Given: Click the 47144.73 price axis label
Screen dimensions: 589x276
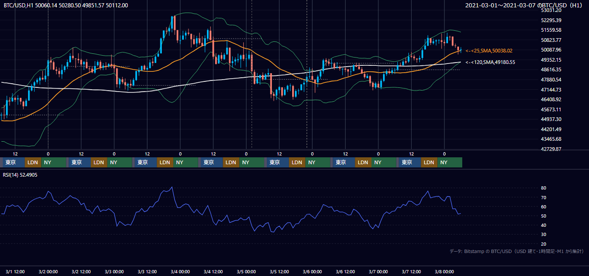Looking at the screenshot, I should tap(551, 89).
